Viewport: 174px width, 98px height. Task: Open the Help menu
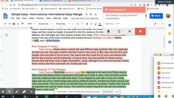click(x=65, y=18)
